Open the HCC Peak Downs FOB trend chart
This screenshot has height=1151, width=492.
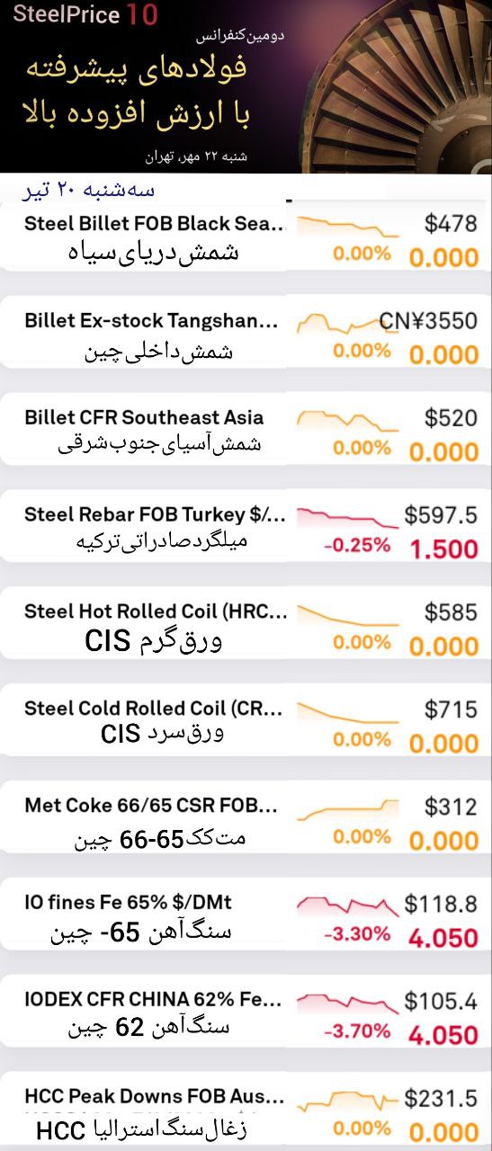(x=347, y=1100)
